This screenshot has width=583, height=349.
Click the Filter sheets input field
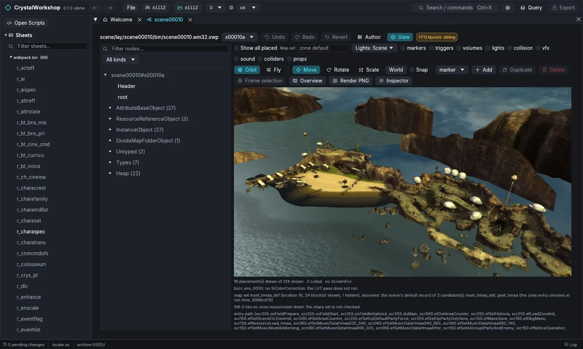(52, 46)
